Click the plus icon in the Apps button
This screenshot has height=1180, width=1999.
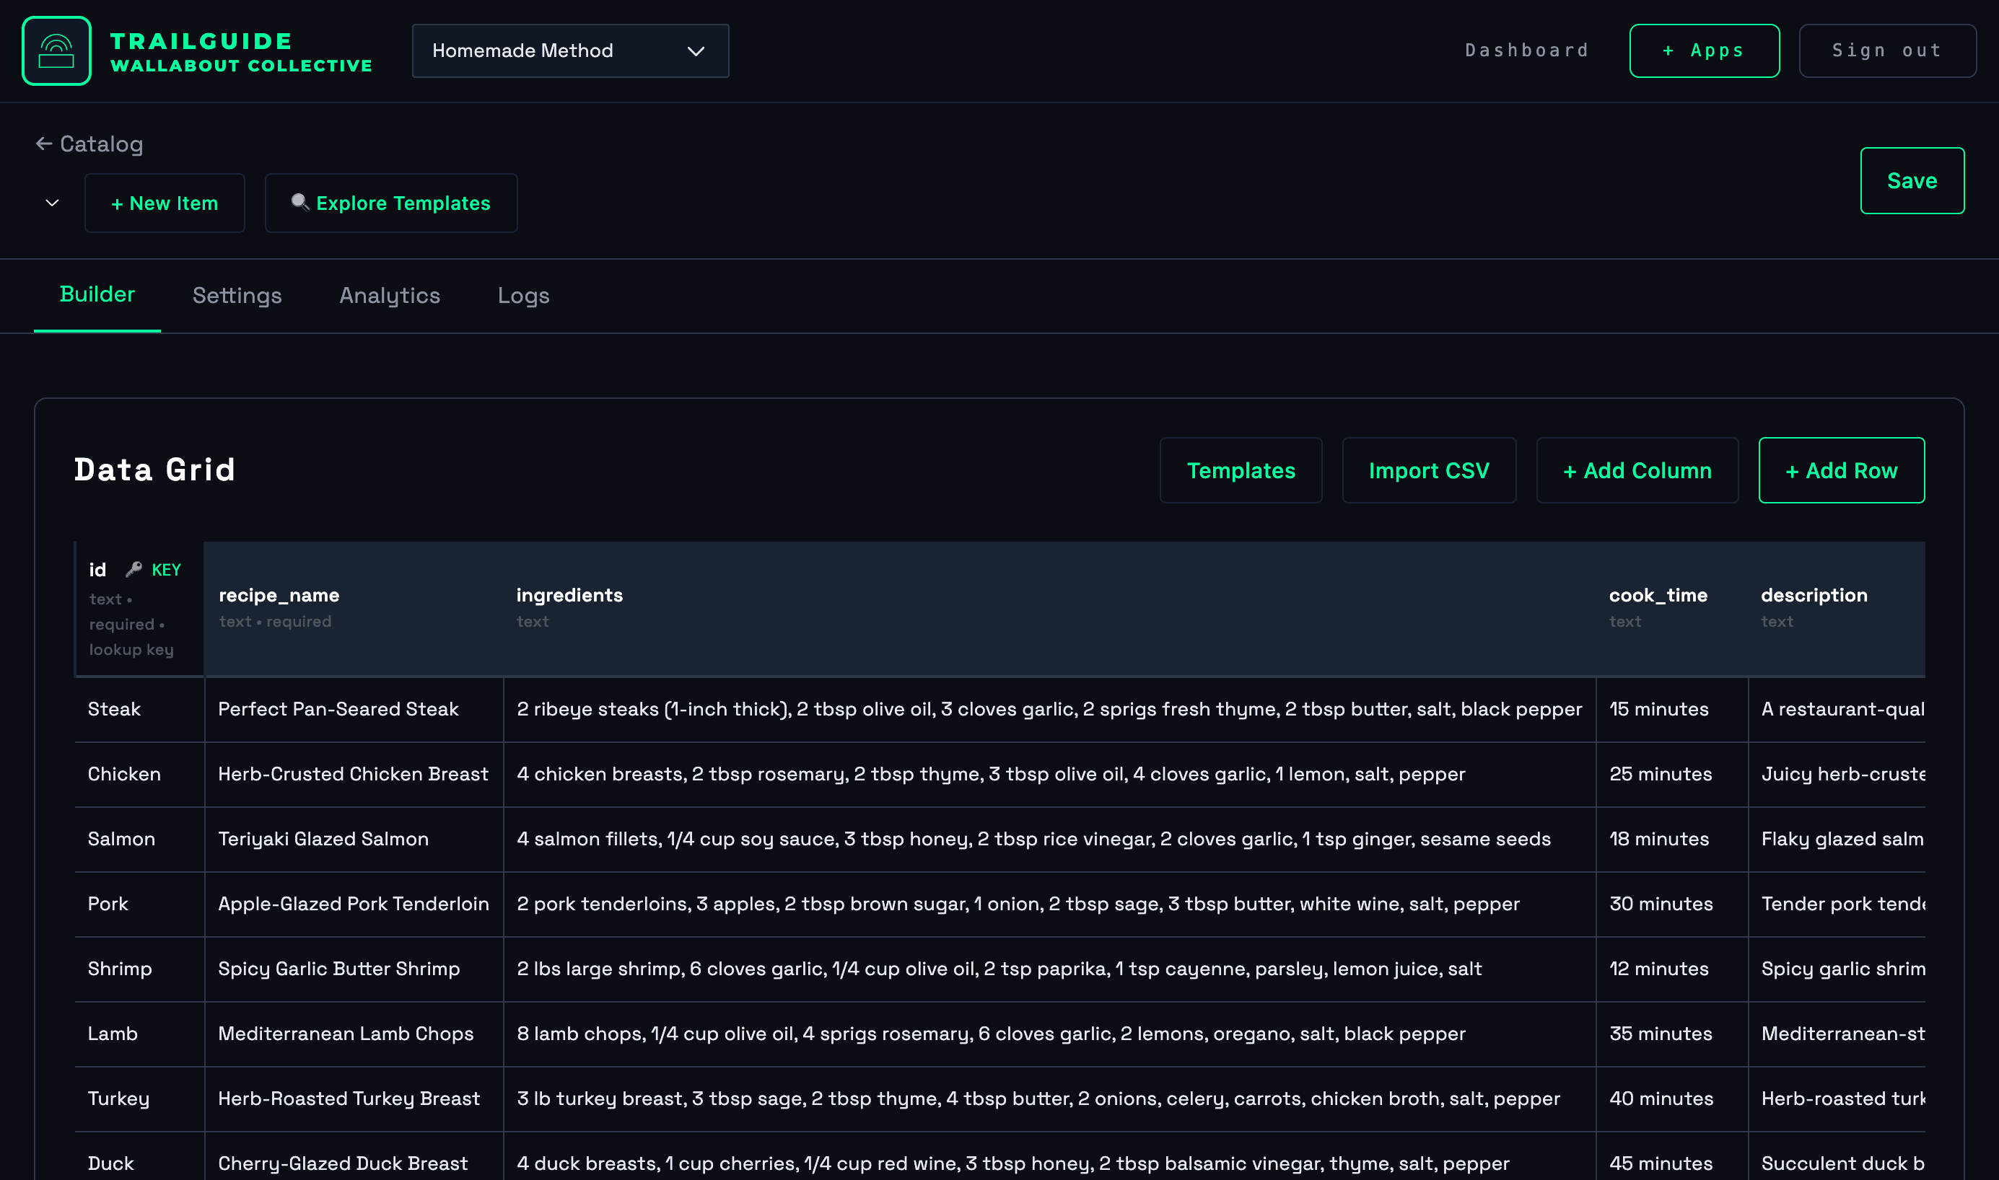coord(1668,50)
